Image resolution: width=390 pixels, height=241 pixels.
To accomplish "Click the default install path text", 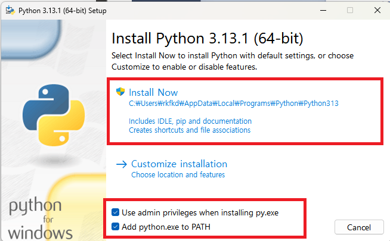I will tap(234, 104).
